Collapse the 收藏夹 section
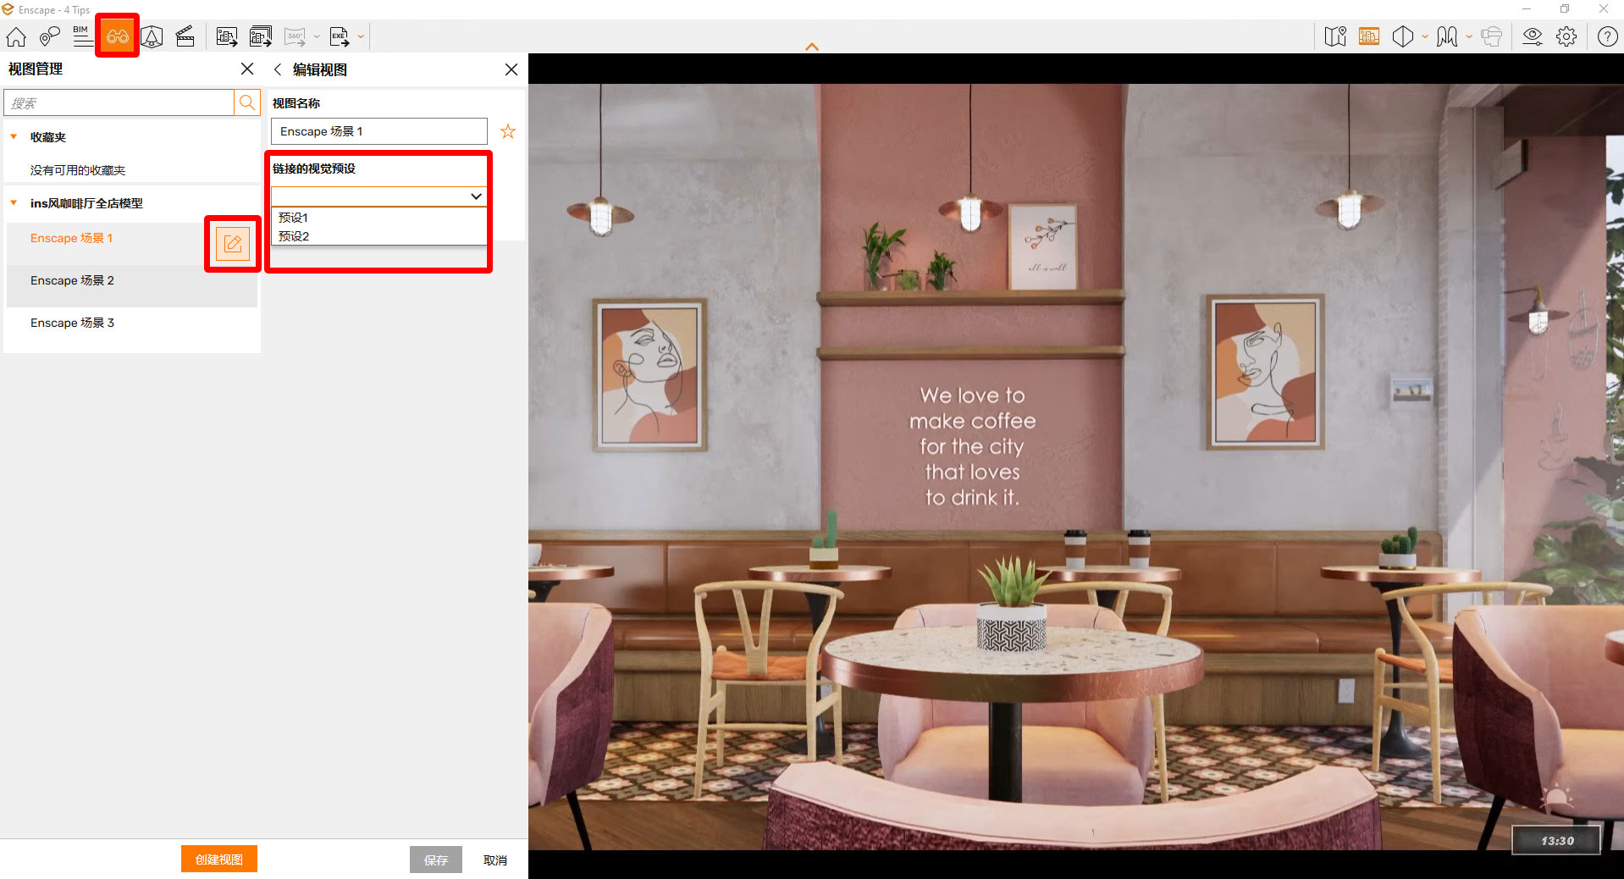This screenshot has width=1624, height=879. point(14,136)
